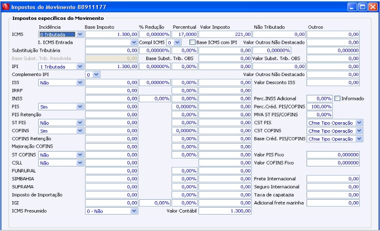The image size is (380, 231).
Task: Open the CSLL dropdown
Action: point(80,163)
